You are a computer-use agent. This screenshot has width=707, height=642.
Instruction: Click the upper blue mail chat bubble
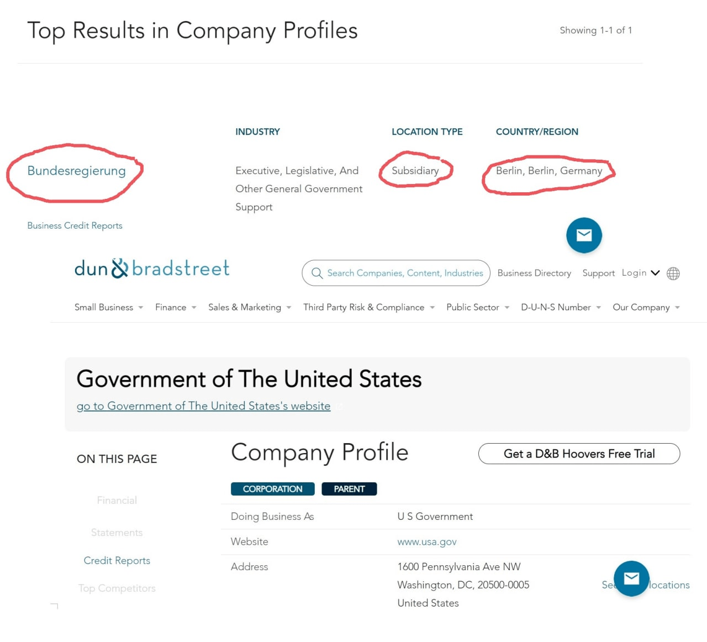click(x=584, y=235)
